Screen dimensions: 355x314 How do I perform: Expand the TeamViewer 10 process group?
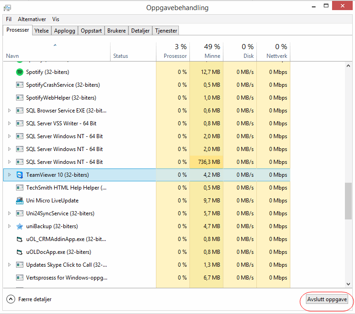(9, 175)
